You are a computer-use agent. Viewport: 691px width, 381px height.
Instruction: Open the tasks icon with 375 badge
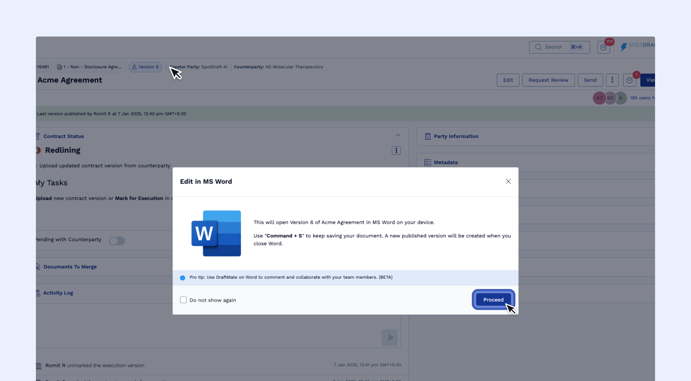[604, 47]
